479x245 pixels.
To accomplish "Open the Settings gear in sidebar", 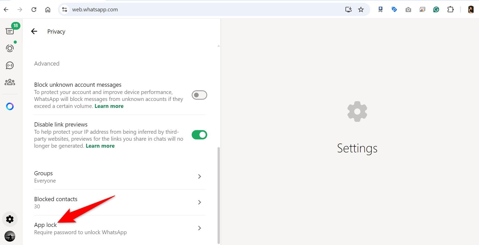I will tap(10, 219).
